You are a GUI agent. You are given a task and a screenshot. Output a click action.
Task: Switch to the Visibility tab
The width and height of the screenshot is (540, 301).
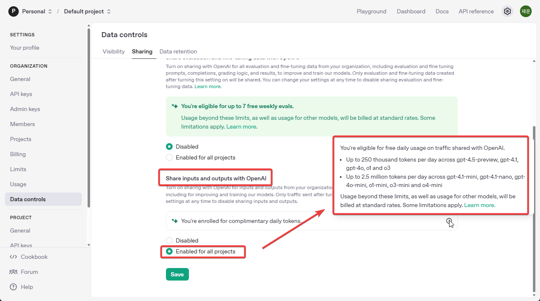(x=113, y=51)
